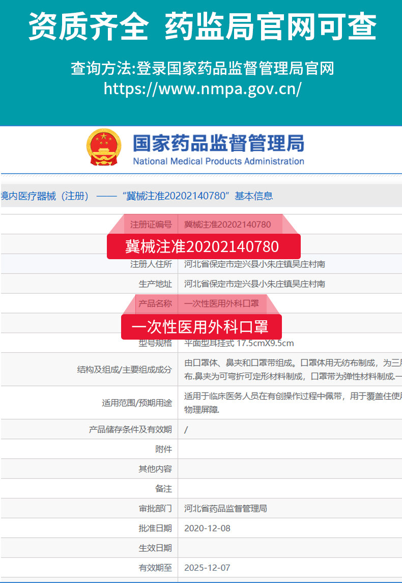Viewport: 402px width, 583px height.
Task: Click the national emblem logo
Action: pos(104,147)
